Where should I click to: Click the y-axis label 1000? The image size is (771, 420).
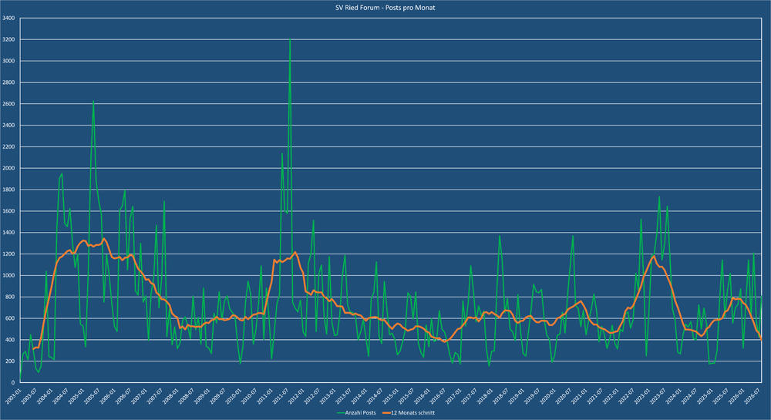click(8, 276)
